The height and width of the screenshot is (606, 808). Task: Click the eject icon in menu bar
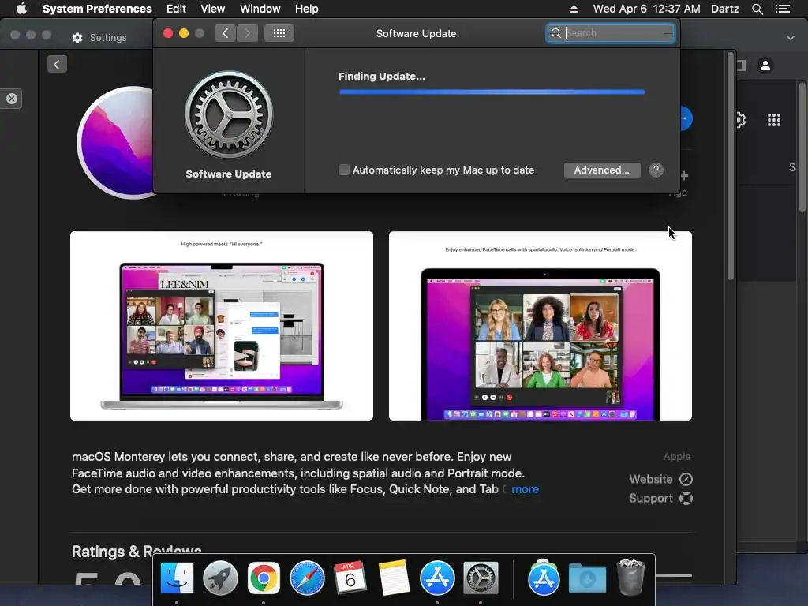574,9
